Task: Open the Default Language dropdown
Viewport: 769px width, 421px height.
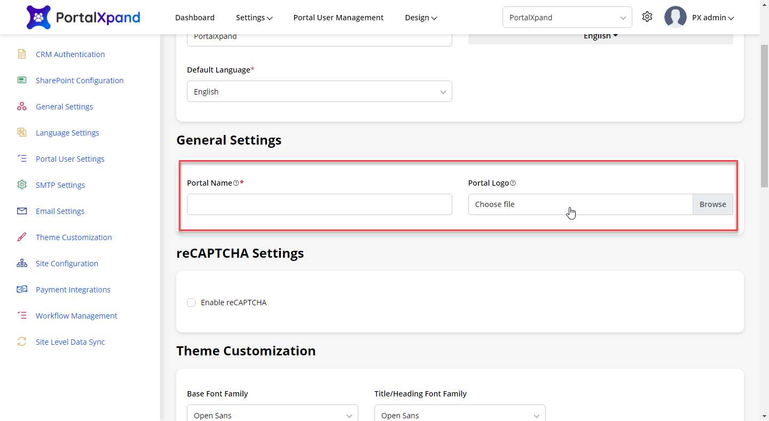Action: 319,92
